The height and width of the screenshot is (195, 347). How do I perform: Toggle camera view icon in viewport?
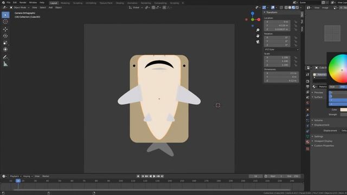point(258,42)
